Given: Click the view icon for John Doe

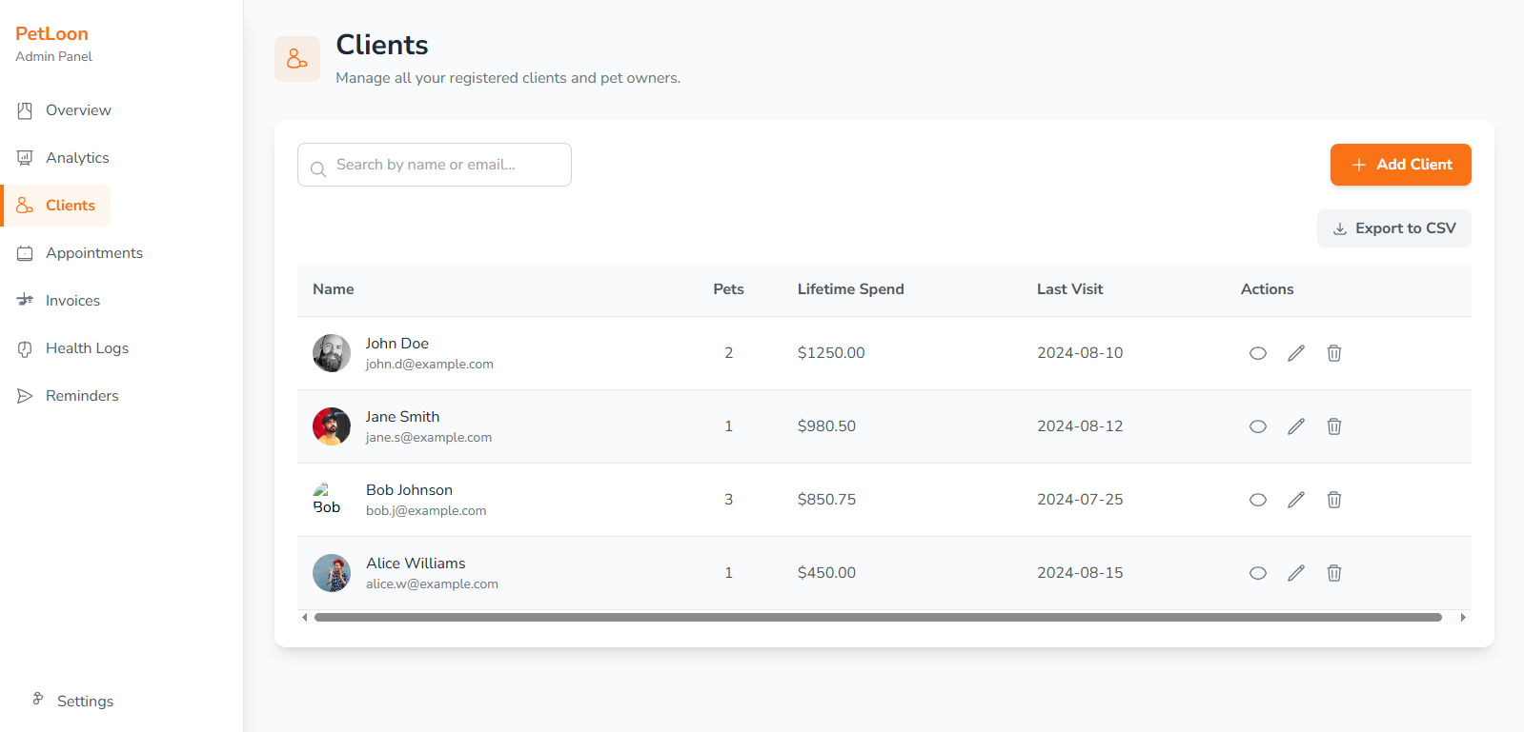Looking at the screenshot, I should pyautogui.click(x=1258, y=353).
